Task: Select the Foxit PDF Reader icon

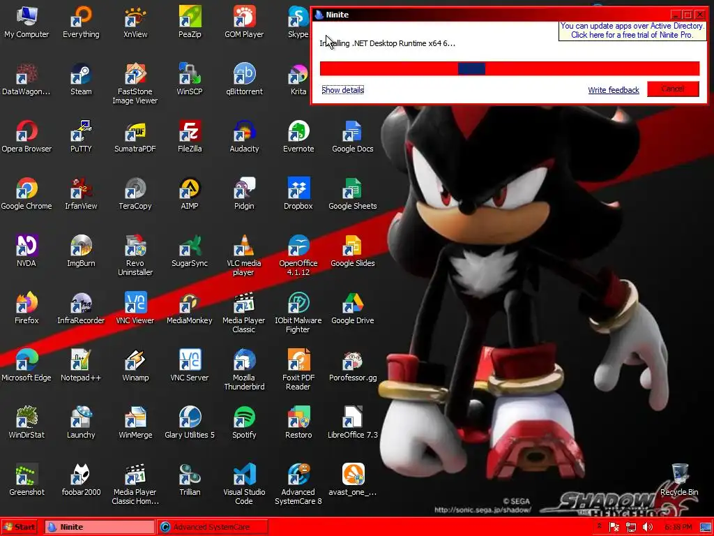Action: tap(298, 370)
